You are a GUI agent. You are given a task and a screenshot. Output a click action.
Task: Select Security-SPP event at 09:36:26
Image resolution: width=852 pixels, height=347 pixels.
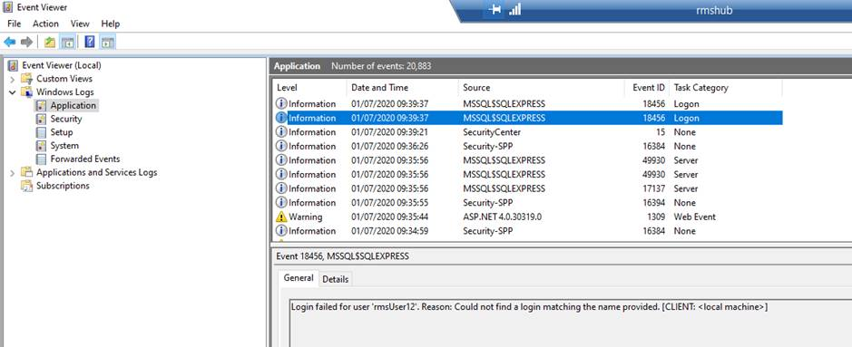click(527, 147)
